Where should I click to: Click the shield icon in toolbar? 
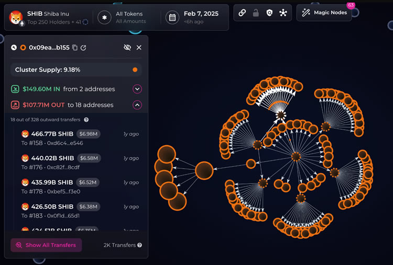pos(269,13)
